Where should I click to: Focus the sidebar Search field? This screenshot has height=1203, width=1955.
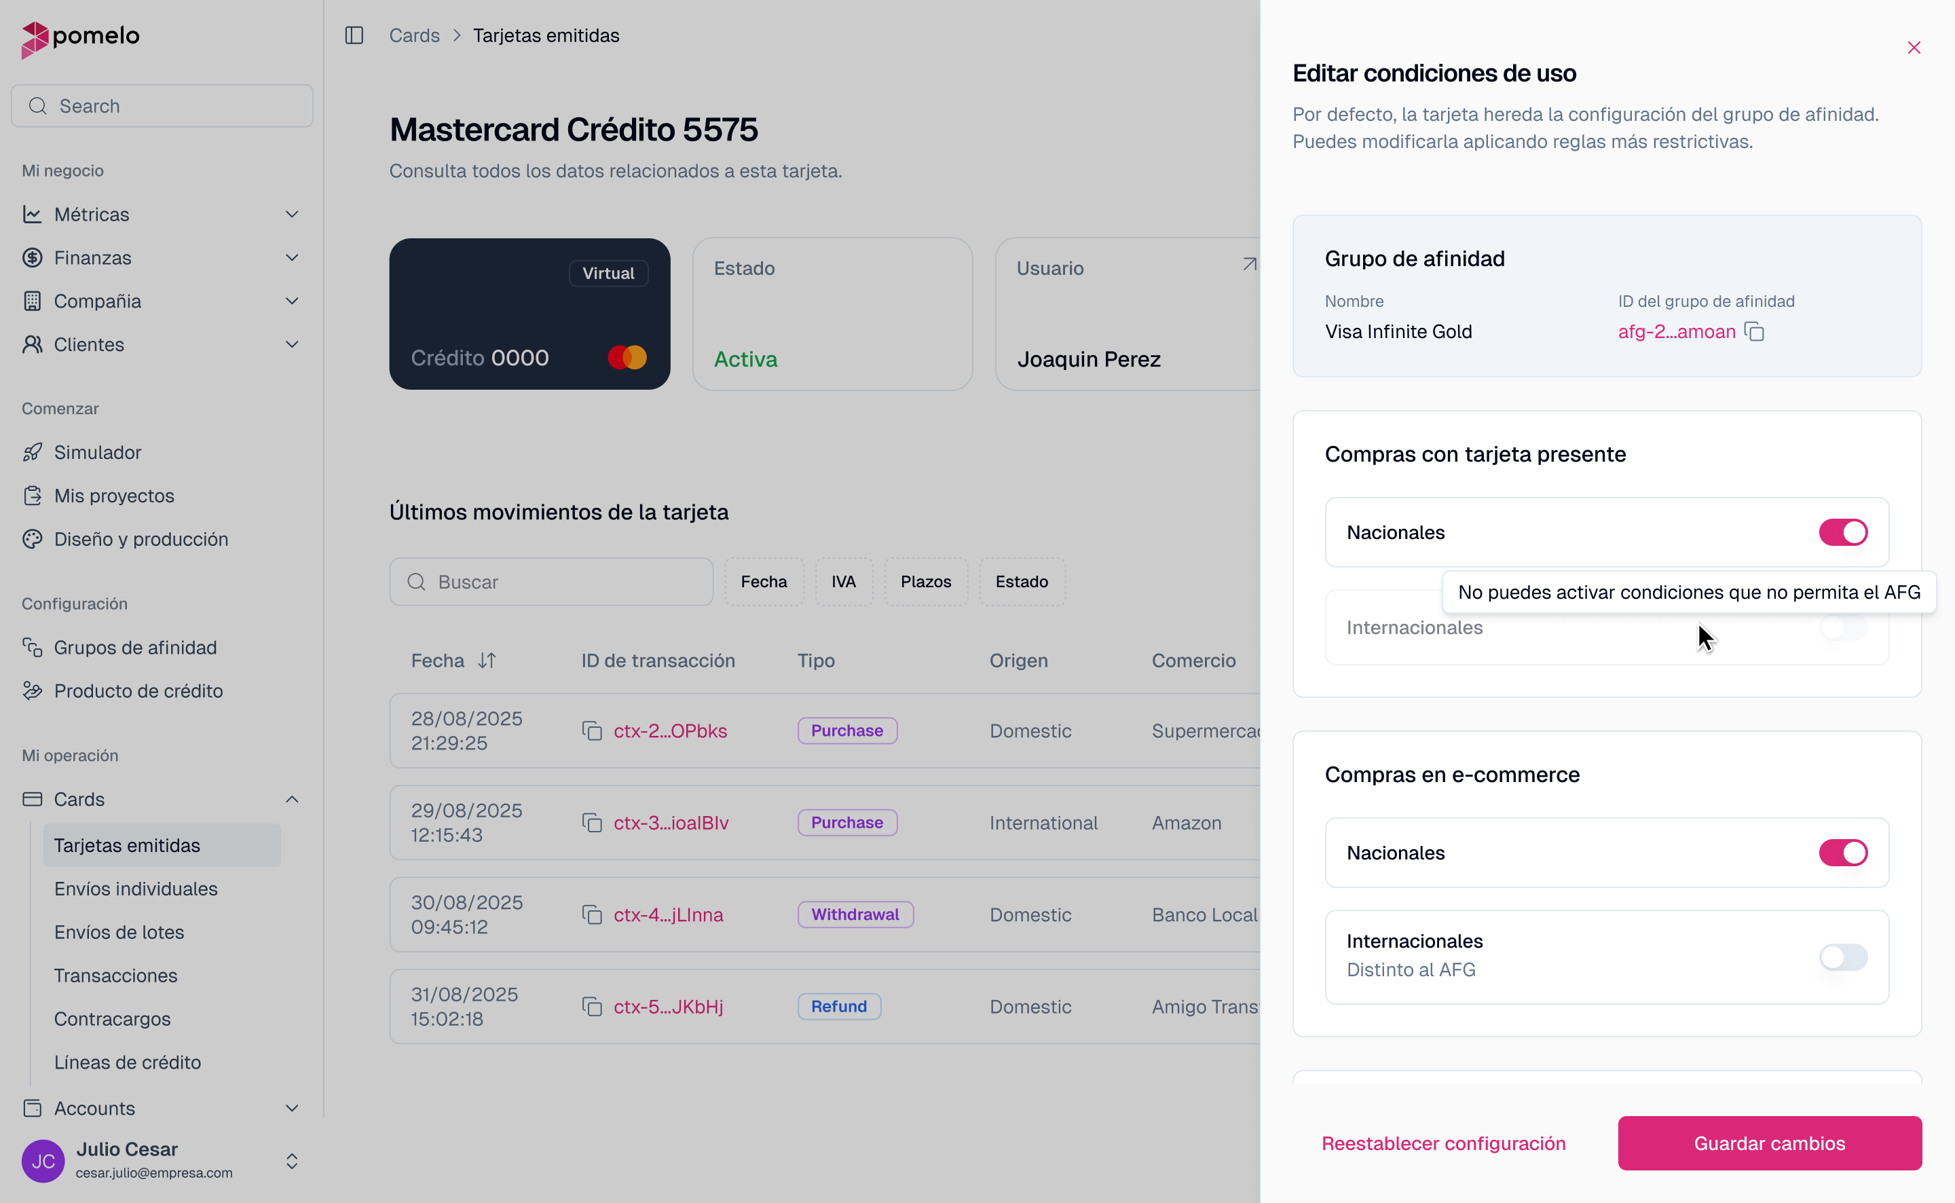click(x=162, y=106)
